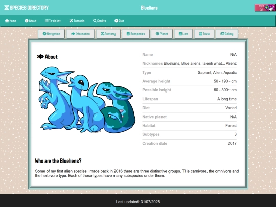Open the Credits link

click(100, 21)
